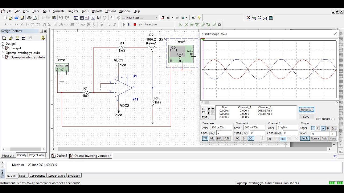Screen dimensions: 344x193
Task: Open the Transfer menu
Action: [x=73, y=11]
